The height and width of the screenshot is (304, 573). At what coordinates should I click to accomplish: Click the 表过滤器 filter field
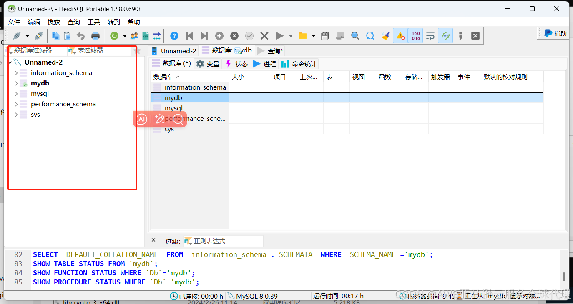pos(99,50)
